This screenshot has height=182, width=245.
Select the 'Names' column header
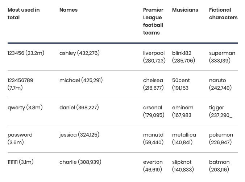coord(68,10)
